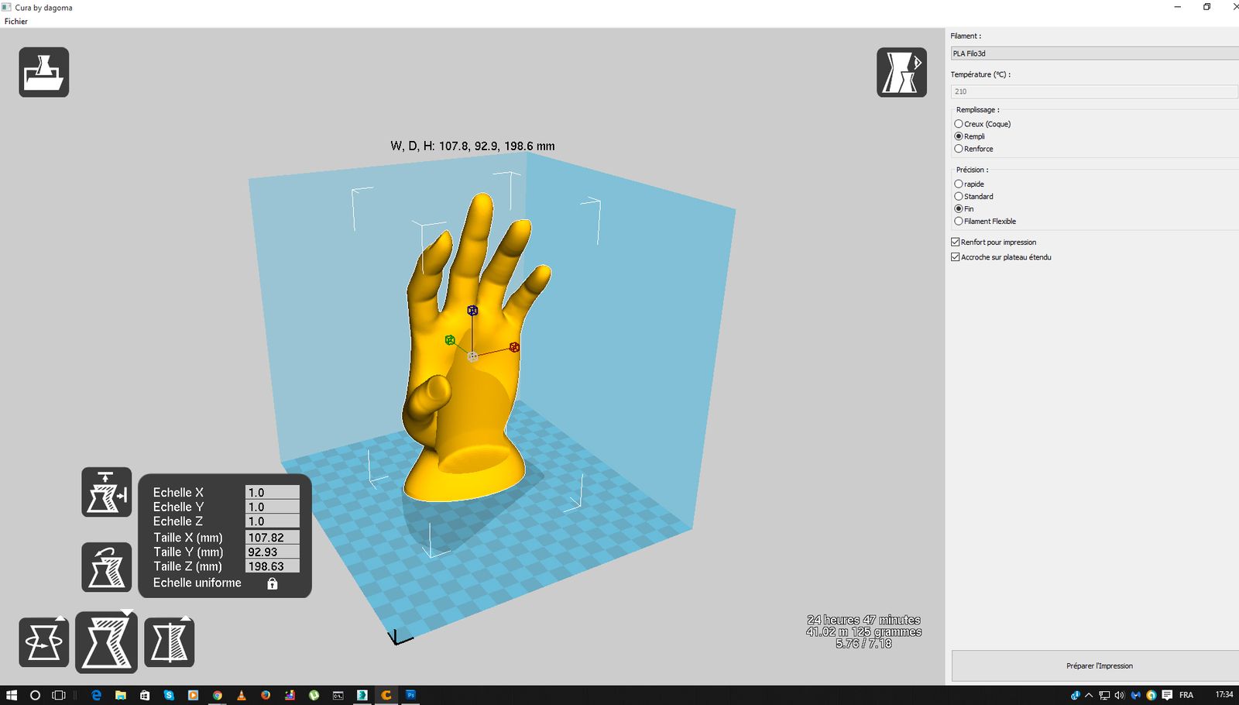
Task: Click the Taille Z (mm) field
Action: [x=273, y=566]
